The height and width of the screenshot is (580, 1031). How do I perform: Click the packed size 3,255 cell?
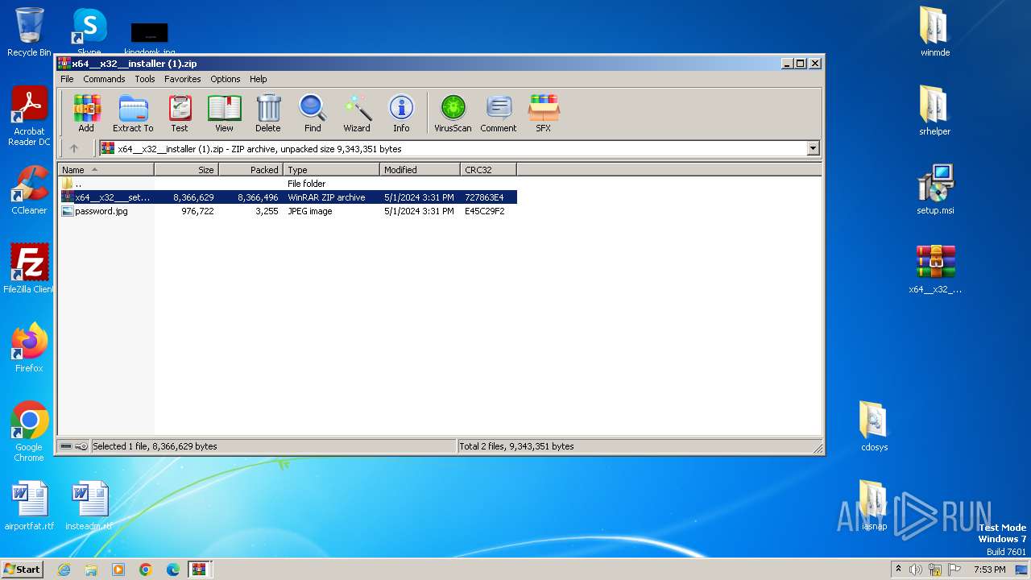click(267, 211)
